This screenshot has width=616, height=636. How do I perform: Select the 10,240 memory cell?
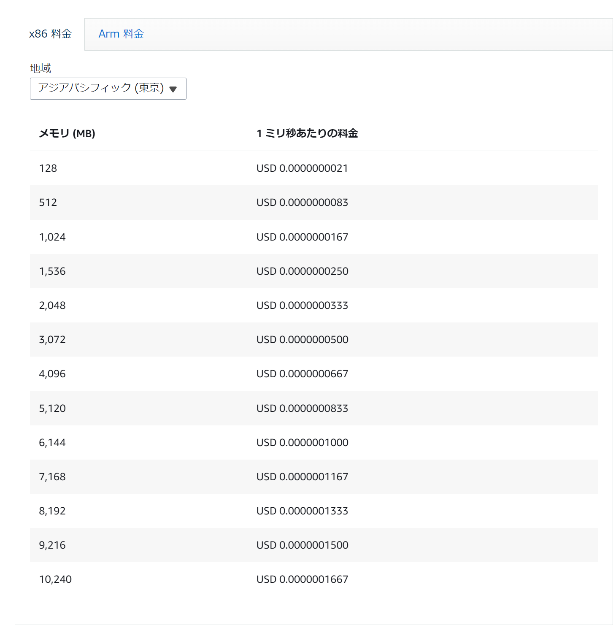click(x=55, y=579)
